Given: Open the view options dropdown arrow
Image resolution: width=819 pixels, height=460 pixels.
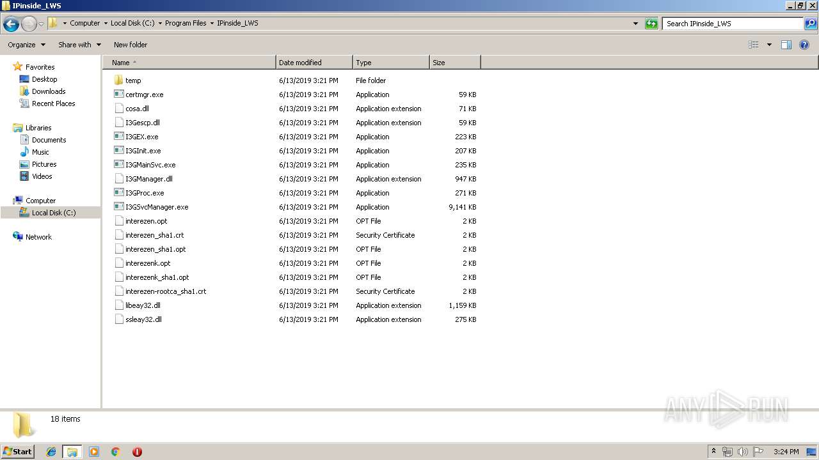Looking at the screenshot, I should point(769,45).
